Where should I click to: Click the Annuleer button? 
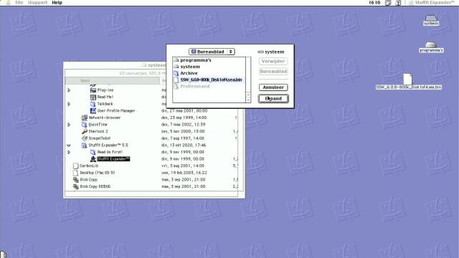273,87
